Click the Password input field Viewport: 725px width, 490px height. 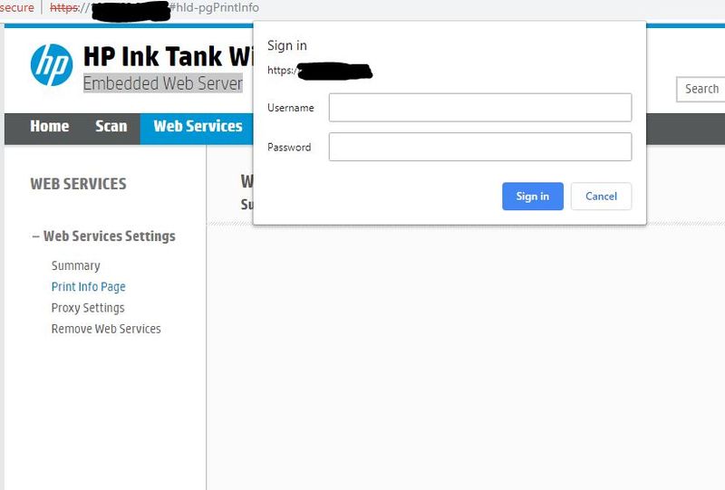(480, 147)
